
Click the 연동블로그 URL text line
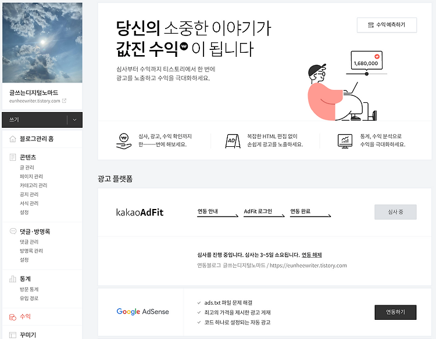tap(272, 265)
